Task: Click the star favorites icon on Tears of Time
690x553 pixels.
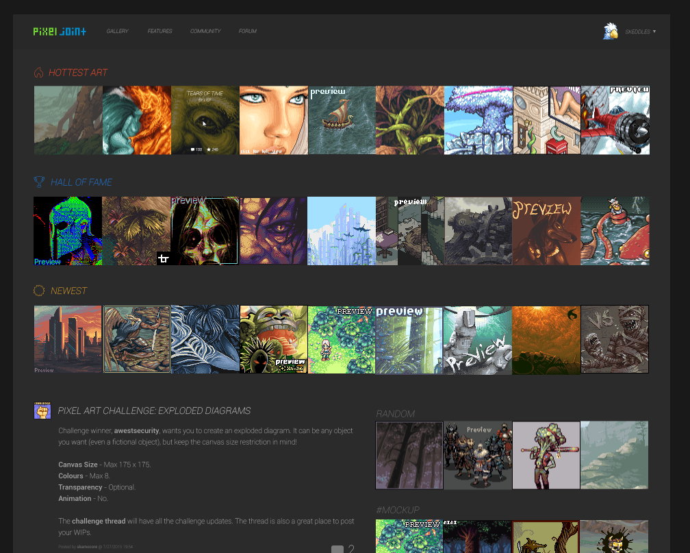Action: pos(209,149)
